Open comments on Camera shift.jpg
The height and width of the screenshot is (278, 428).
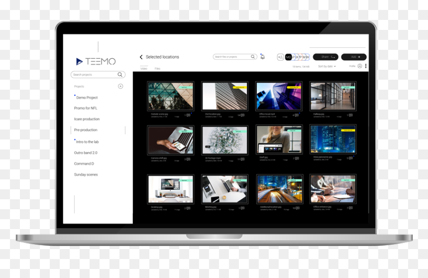pyautogui.click(x=188, y=159)
